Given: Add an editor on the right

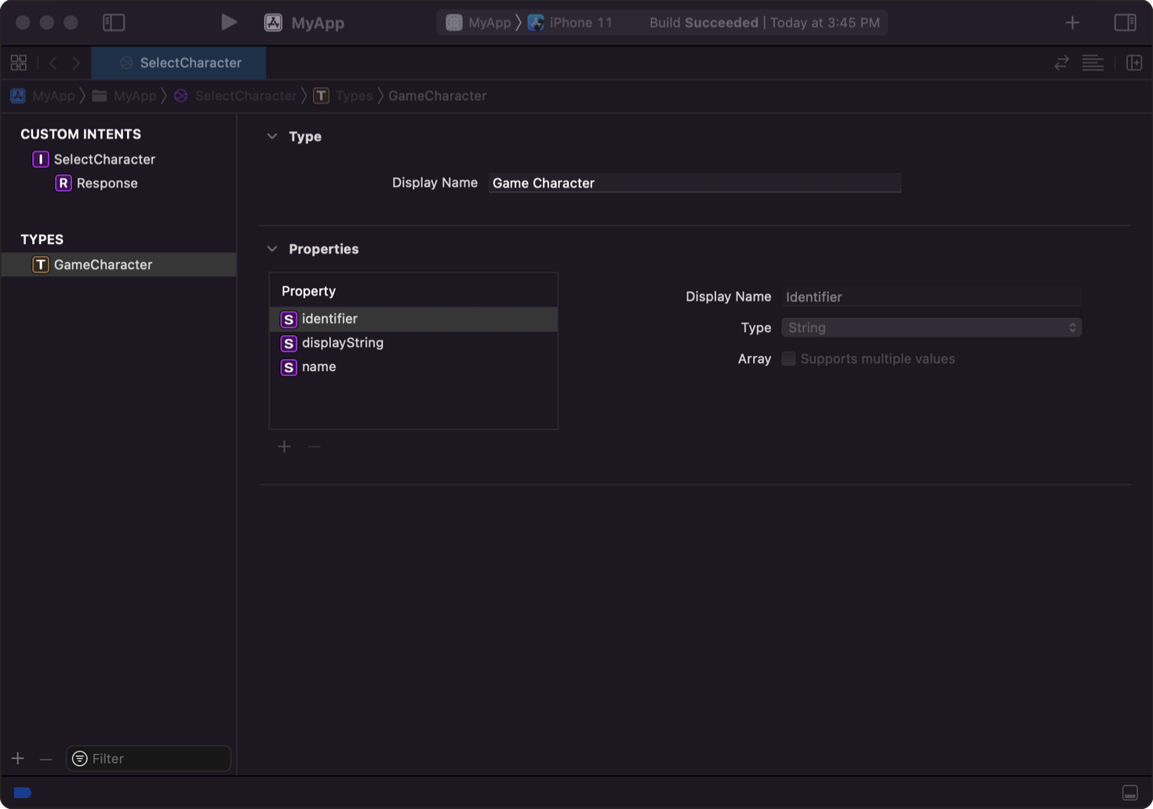Looking at the screenshot, I should pyautogui.click(x=1134, y=63).
